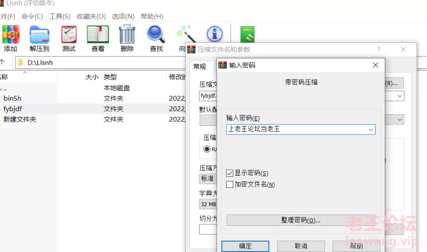Click the 删除 (Delete) trash bin icon
The width and height of the screenshot is (427, 252).
[x=127, y=35]
